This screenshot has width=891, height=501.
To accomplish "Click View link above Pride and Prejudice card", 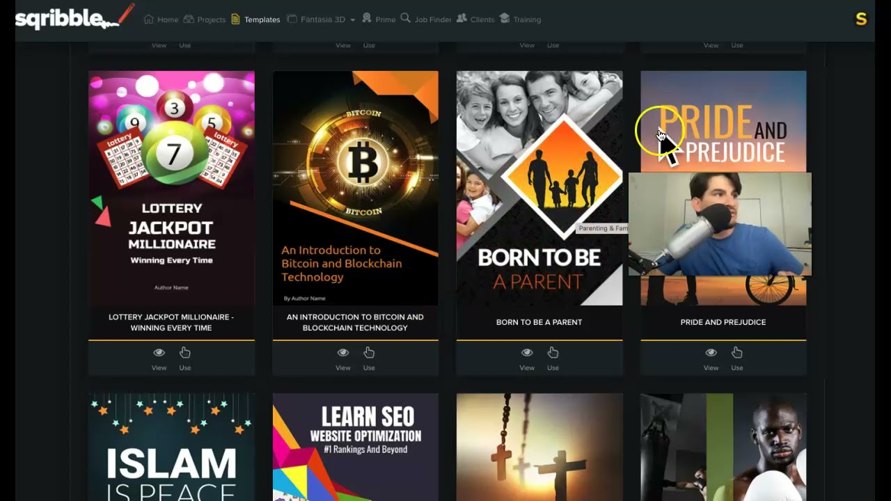I will click(x=711, y=45).
